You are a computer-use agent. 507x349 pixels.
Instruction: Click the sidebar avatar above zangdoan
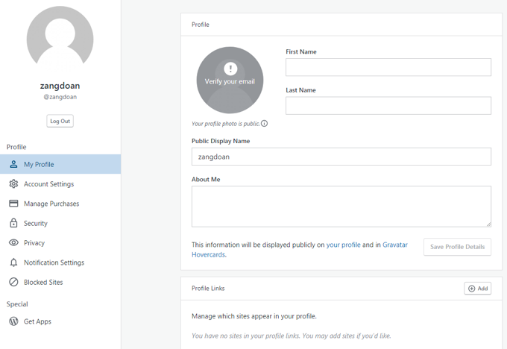[x=60, y=40]
